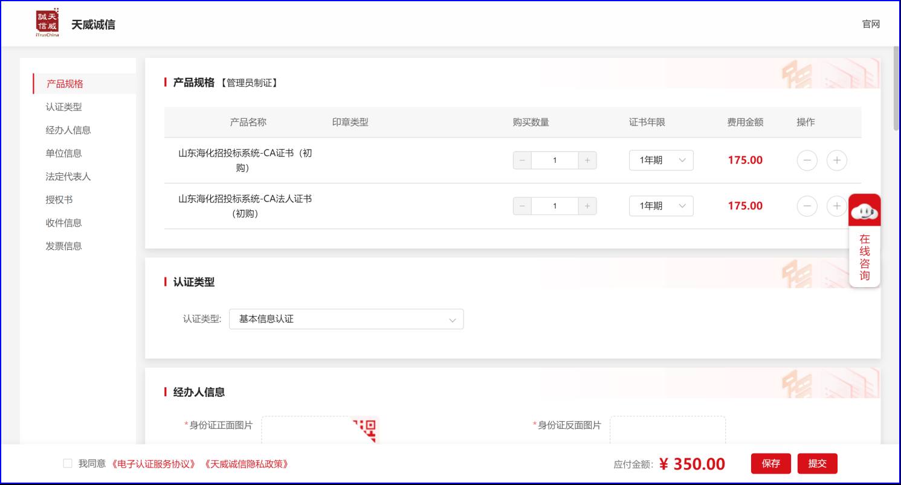Expand the 认证类型 dropdown
Viewport: 901px width, 485px height.
(346, 319)
